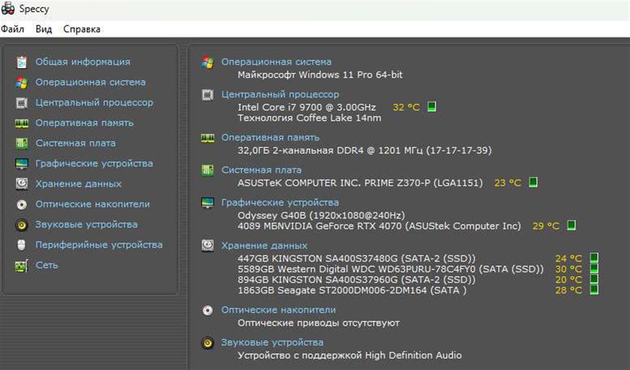The image size is (630, 370).
Task: Select Периферийные устройства in the sidebar
Action: point(99,245)
